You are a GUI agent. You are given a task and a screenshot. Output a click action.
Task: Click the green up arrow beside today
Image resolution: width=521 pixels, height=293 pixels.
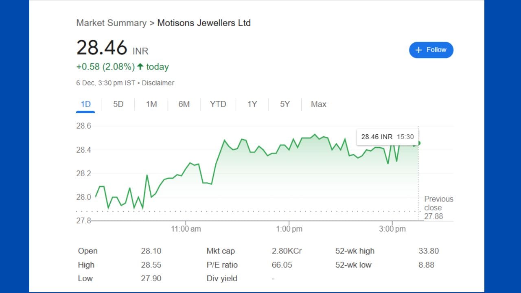[140, 67]
